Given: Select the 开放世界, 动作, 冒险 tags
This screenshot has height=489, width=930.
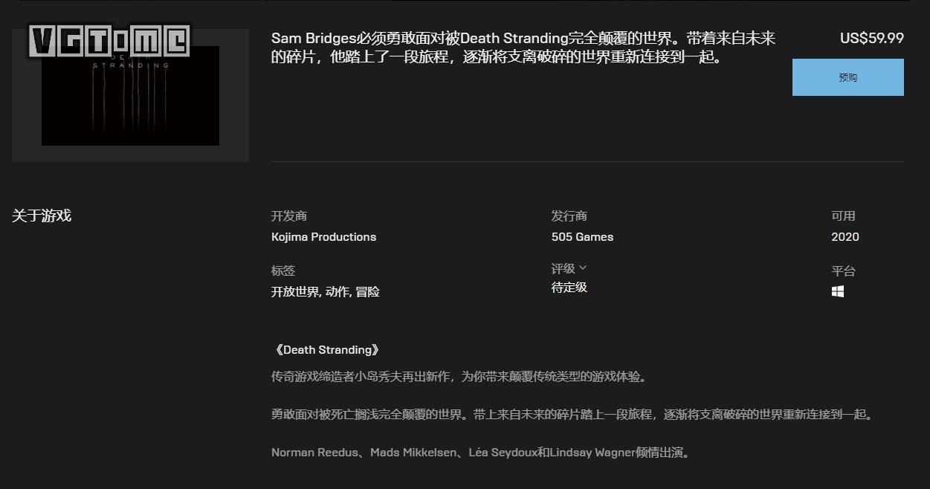Looking at the screenshot, I should click(x=326, y=292).
